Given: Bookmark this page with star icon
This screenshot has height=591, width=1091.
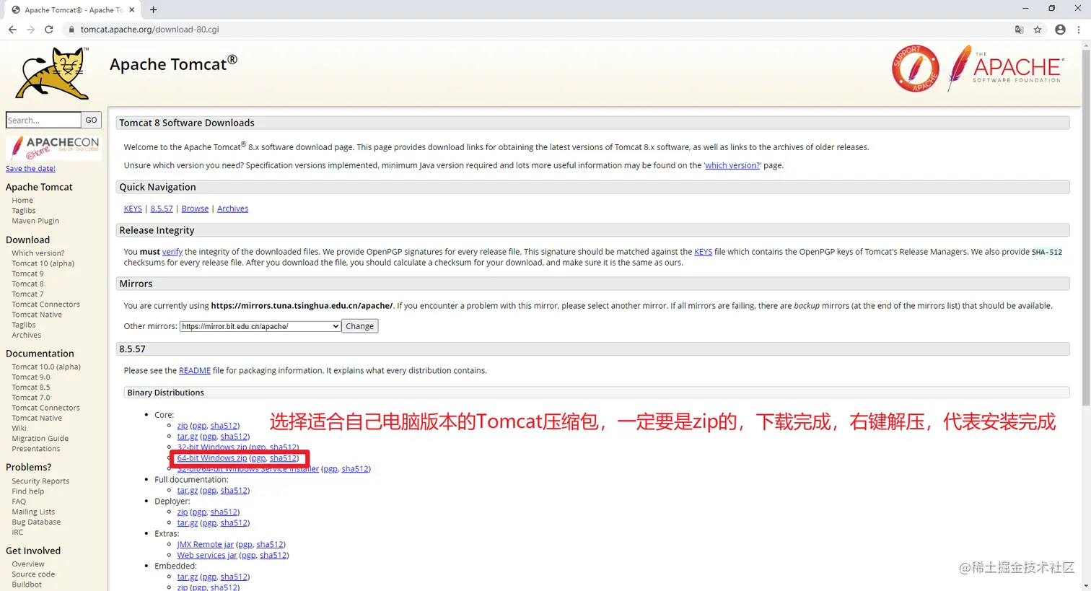Looking at the screenshot, I should click(1038, 30).
